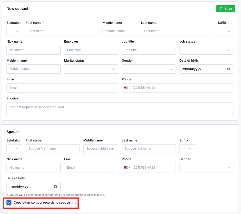Open the spouse Salutation dropdown
The width and height of the screenshot is (241, 214).
[x=14, y=149]
